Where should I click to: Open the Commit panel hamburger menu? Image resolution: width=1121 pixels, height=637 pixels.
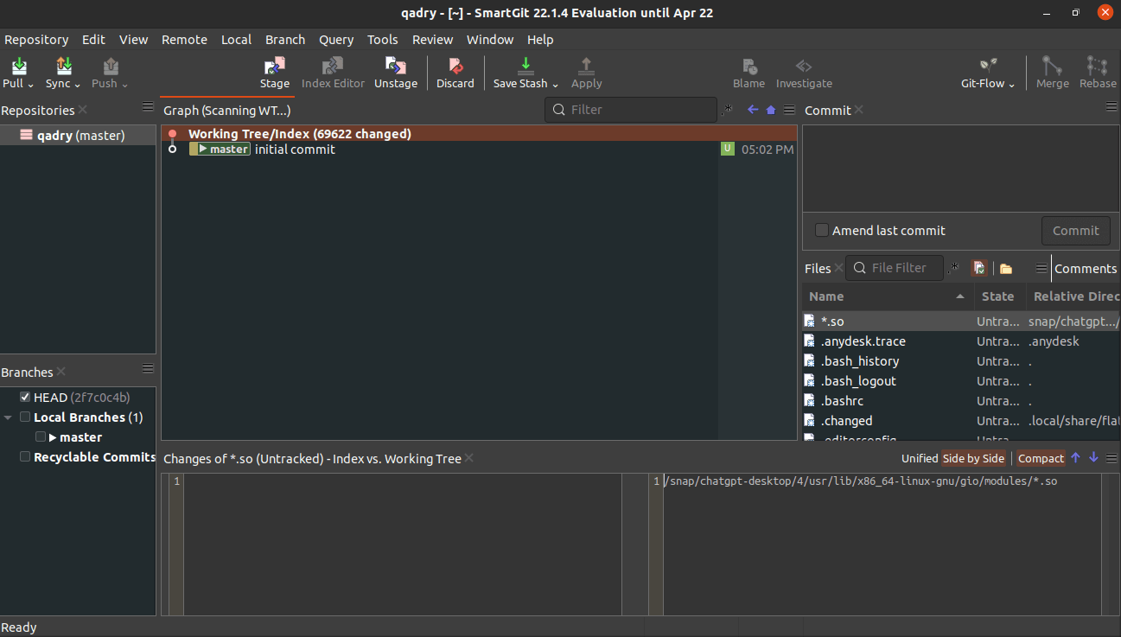(x=1111, y=106)
